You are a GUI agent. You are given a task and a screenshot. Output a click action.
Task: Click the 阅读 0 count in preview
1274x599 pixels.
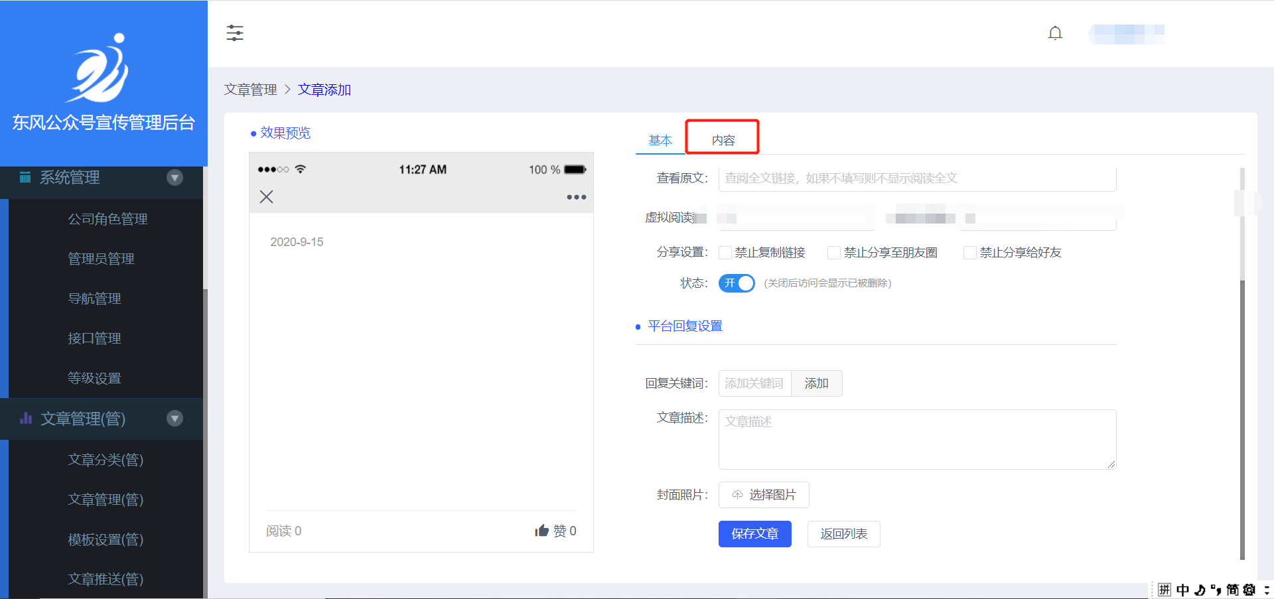[284, 531]
